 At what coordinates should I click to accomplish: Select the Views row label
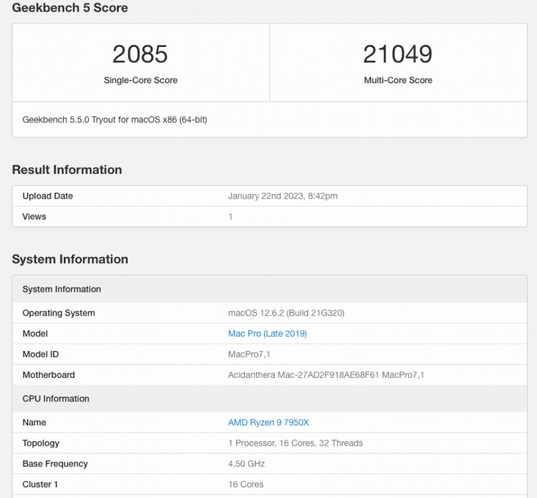coord(34,217)
